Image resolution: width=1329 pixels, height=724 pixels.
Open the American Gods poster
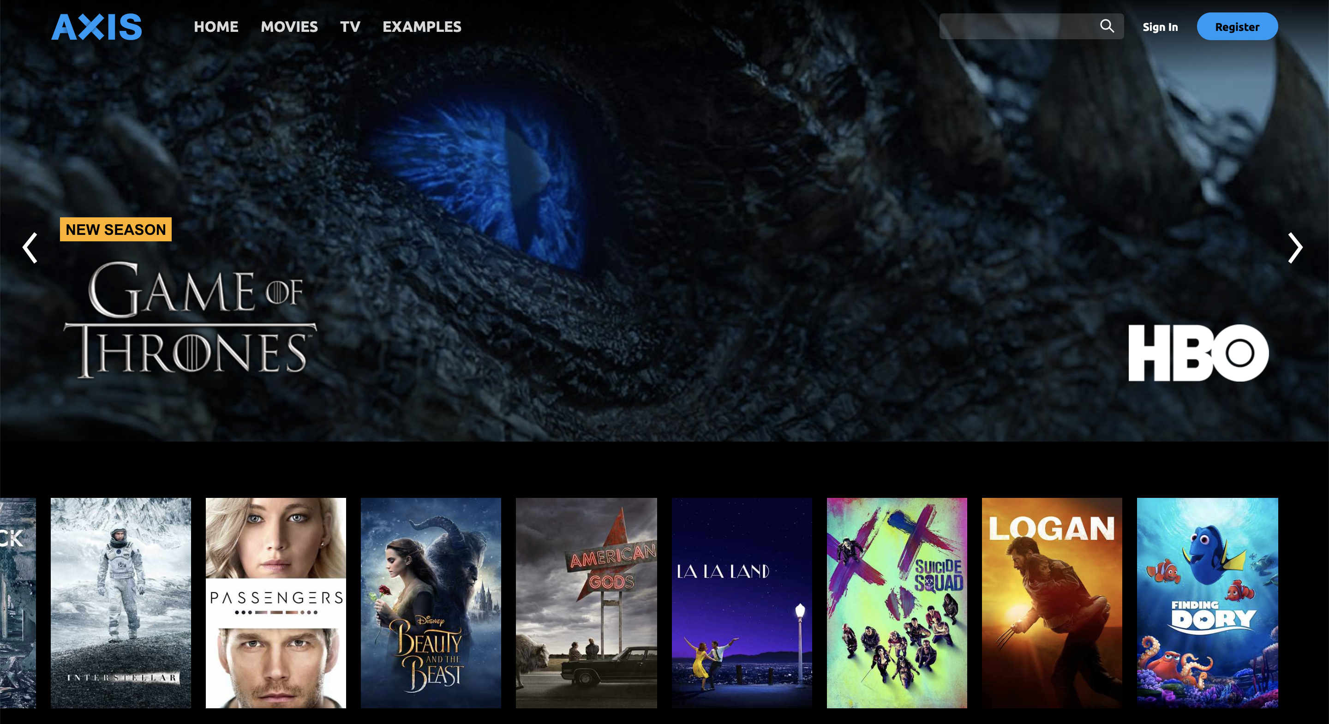[587, 603]
